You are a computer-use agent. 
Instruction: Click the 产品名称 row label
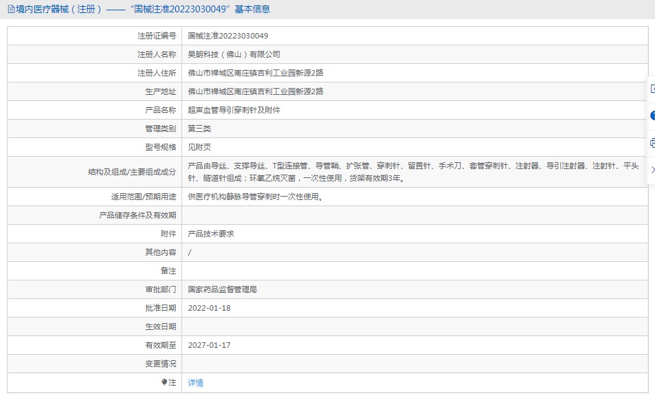coord(160,110)
